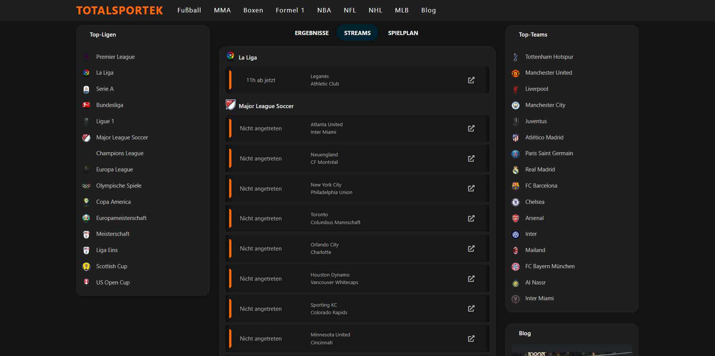Click the FC Bayern München crest

coord(515,267)
